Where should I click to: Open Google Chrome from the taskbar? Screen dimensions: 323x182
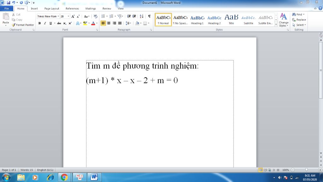64,177
